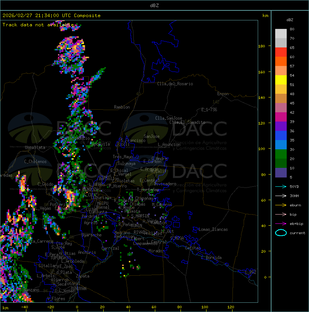Viewport: 309px width, 312px height.
Task: Select the dark green swatch near 20
Action: 281,163
